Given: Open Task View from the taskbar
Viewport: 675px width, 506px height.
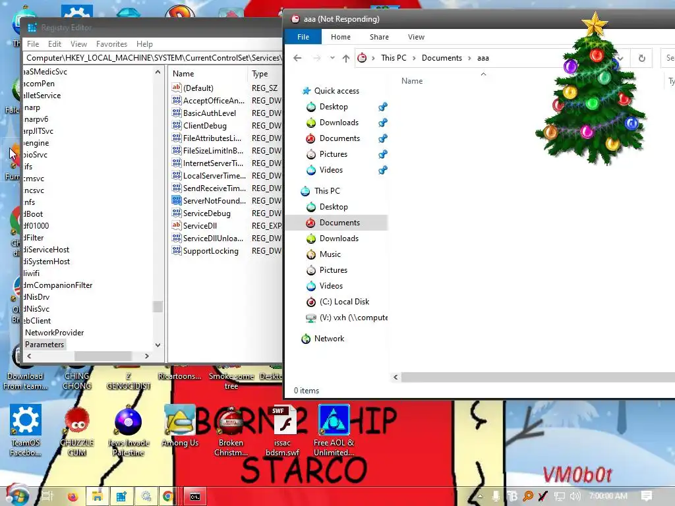Looking at the screenshot, I should coord(47,497).
